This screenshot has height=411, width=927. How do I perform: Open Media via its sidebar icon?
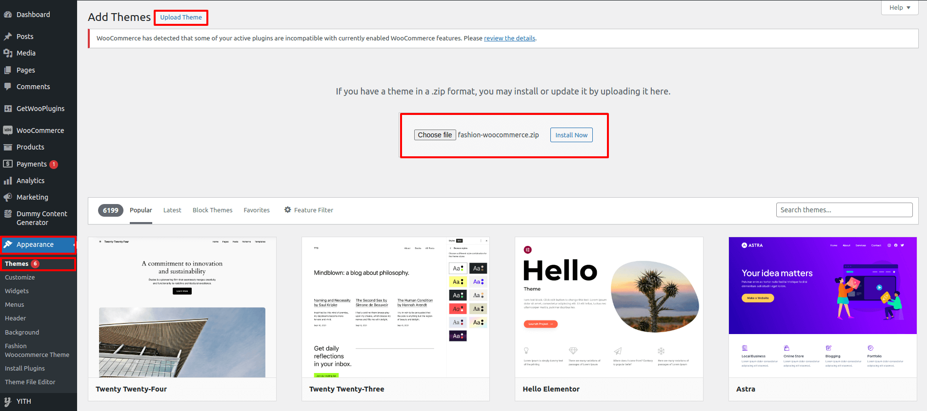click(8, 53)
